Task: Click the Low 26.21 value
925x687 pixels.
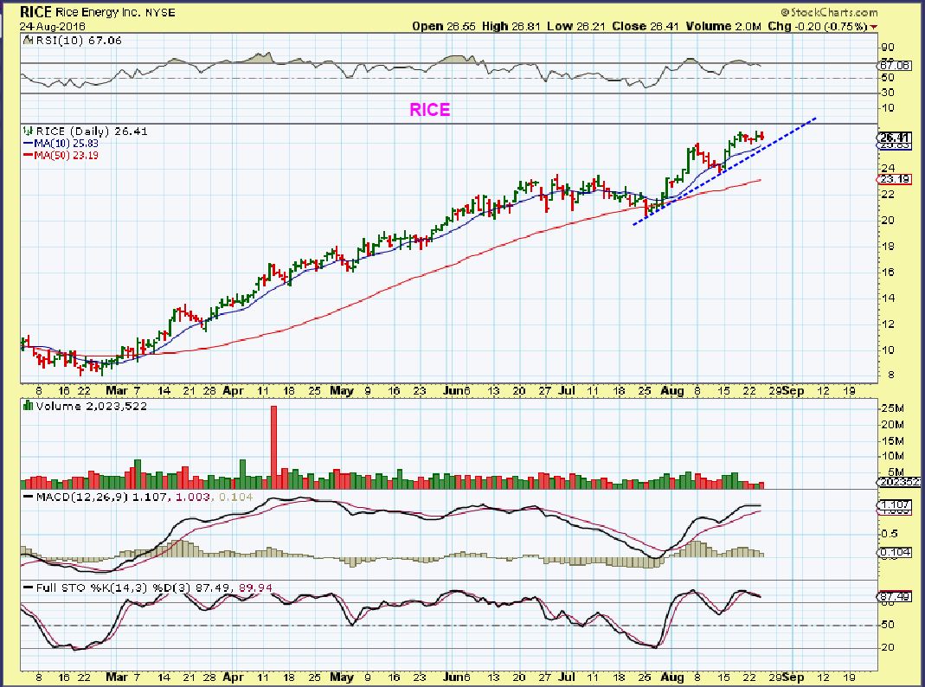Action: (x=575, y=27)
